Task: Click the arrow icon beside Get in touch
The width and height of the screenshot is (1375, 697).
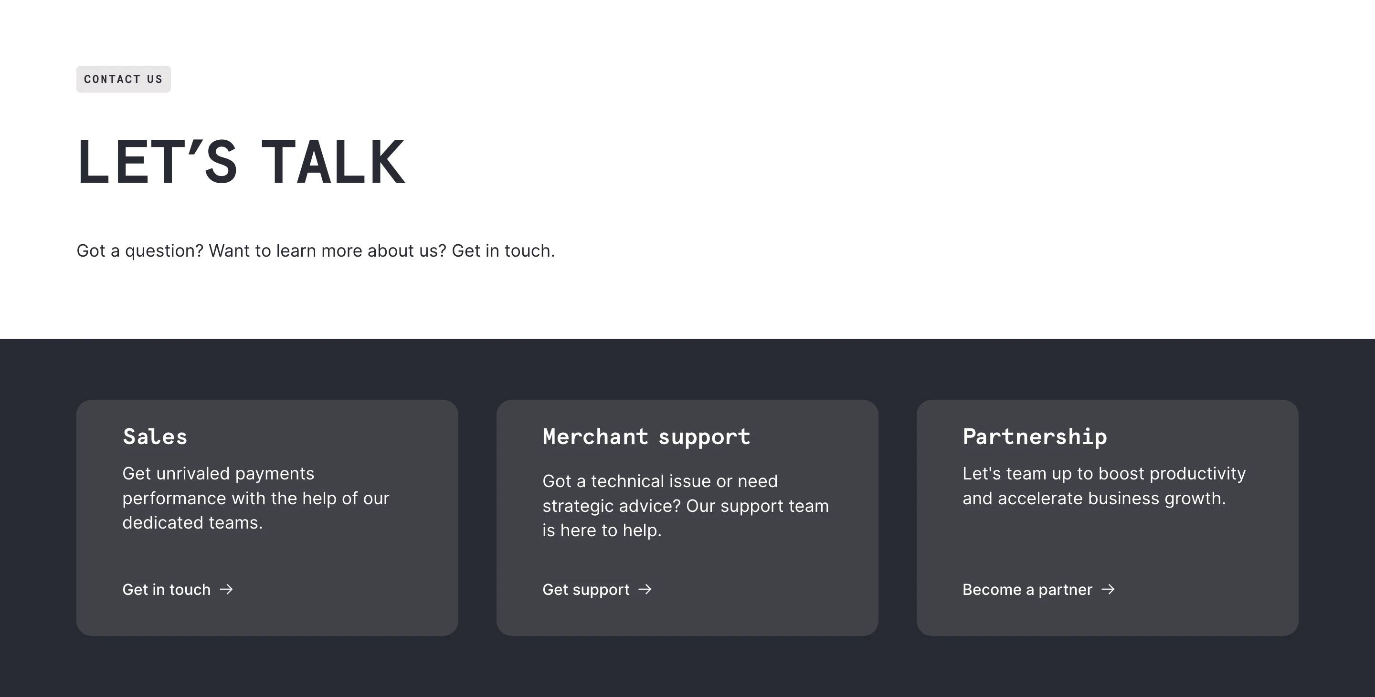Action: coord(226,589)
